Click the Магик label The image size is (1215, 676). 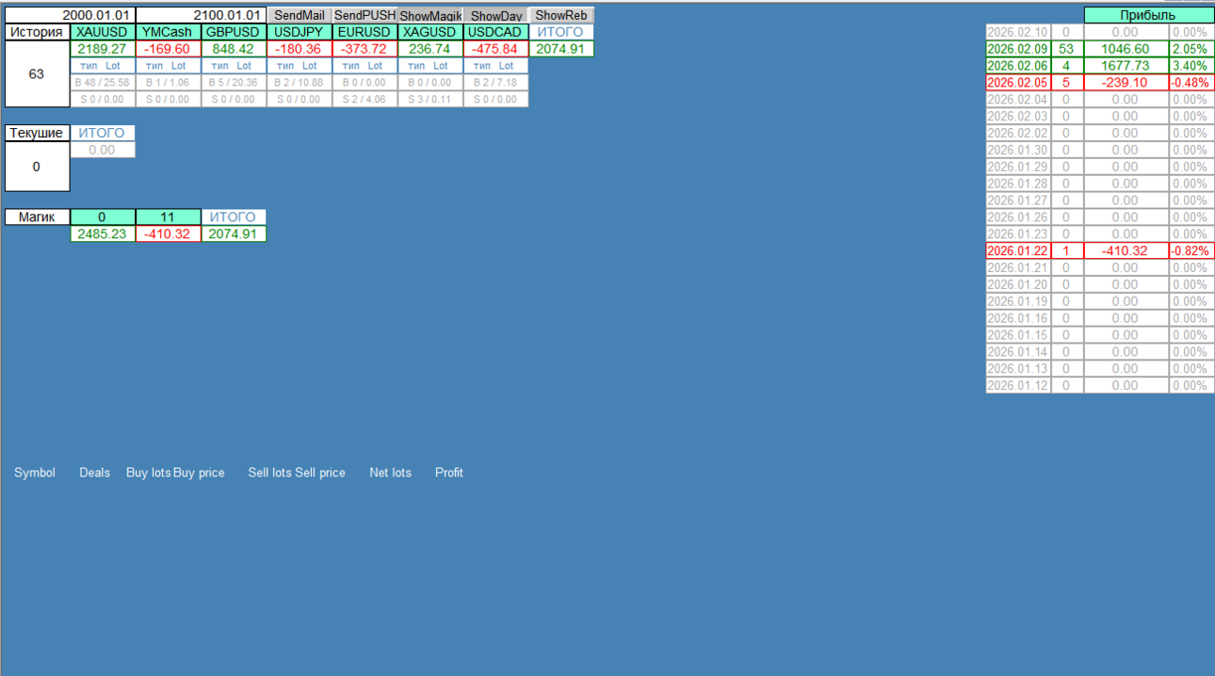pyautogui.click(x=38, y=217)
